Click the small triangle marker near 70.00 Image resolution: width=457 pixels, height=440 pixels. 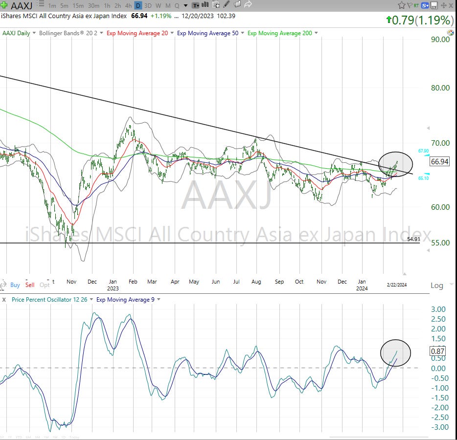[x=428, y=128]
